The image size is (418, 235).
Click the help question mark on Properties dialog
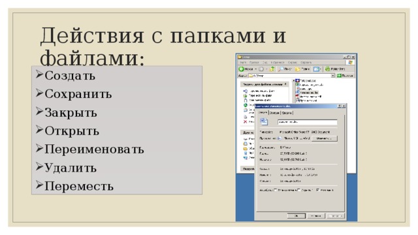click(340, 106)
